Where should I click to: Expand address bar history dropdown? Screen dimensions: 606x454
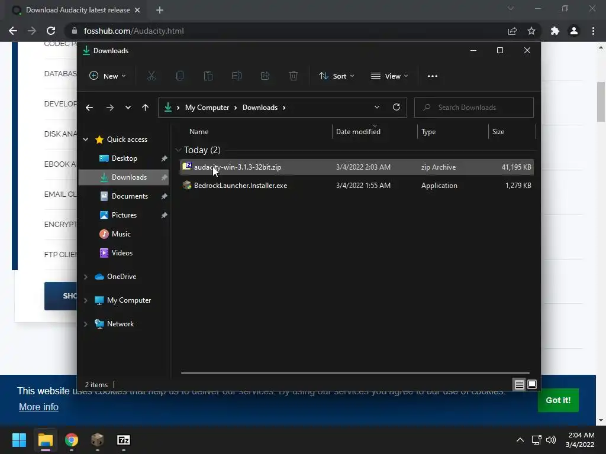coord(377,108)
